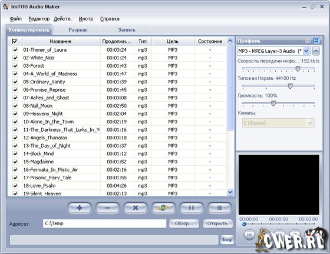Switch to the Запись tab
330x254 pixels.
(x=127, y=30)
